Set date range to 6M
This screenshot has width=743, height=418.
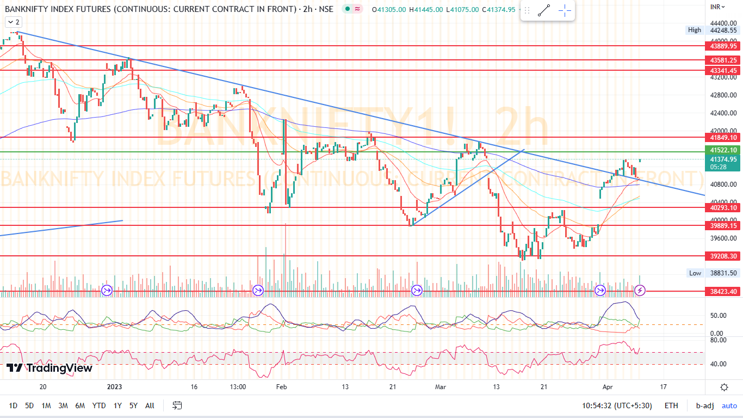pos(80,405)
